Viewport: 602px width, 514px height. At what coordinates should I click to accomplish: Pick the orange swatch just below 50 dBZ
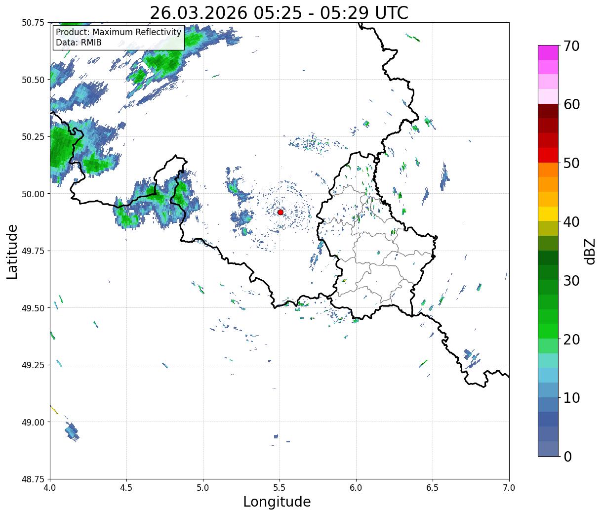[548, 170]
